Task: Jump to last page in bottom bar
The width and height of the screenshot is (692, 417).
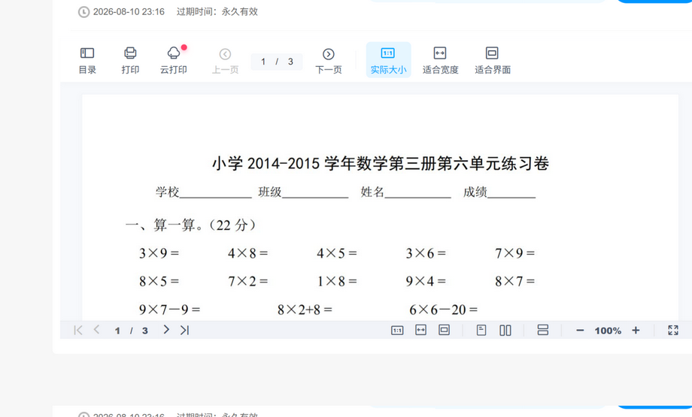Action: (x=184, y=330)
